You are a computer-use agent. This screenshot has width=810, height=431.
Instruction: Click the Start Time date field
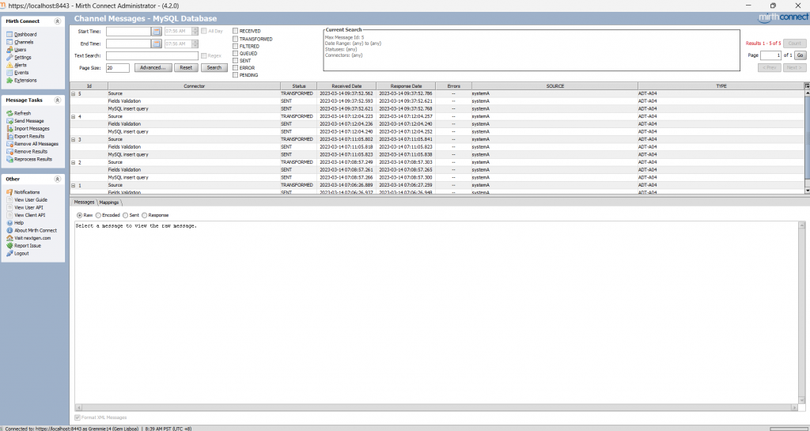[x=129, y=31]
